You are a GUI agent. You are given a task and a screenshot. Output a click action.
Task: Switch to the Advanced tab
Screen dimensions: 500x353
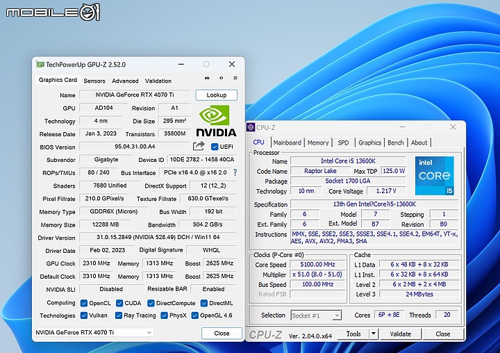[x=125, y=81]
